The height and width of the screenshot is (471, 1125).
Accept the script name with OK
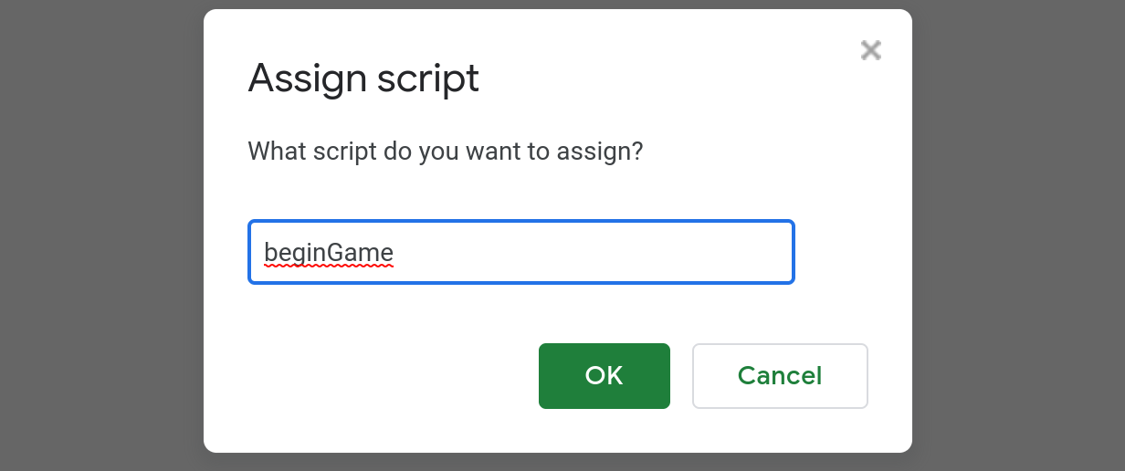click(605, 376)
